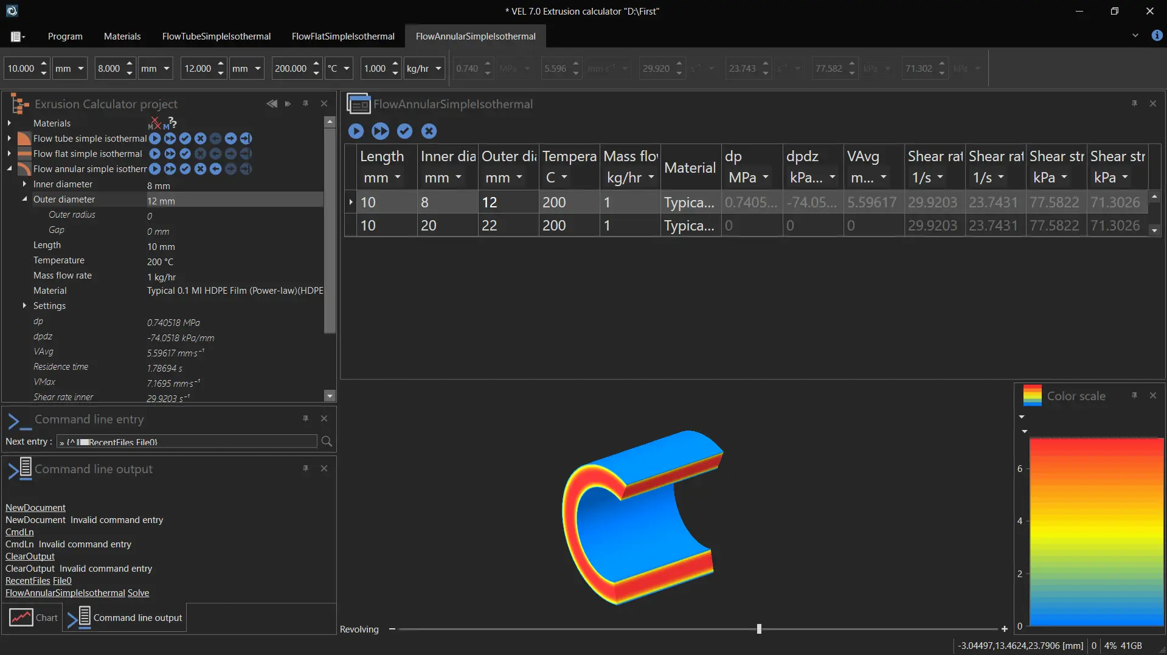Click the play button in FlowAnnularSimpleIsothermal toolbar
The width and height of the screenshot is (1167, 655).
click(x=356, y=131)
